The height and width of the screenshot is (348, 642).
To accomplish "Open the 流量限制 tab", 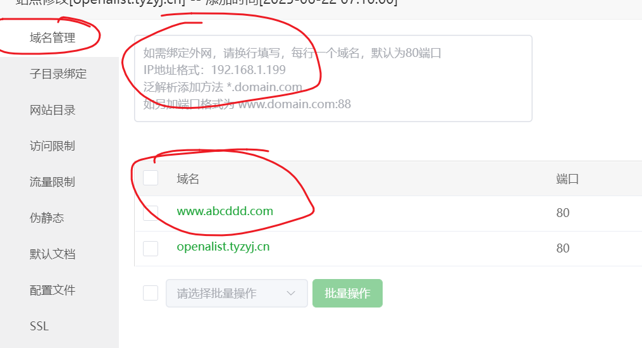I will pyautogui.click(x=52, y=182).
